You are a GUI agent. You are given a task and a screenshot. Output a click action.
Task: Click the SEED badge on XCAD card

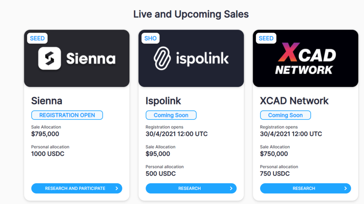coord(266,38)
